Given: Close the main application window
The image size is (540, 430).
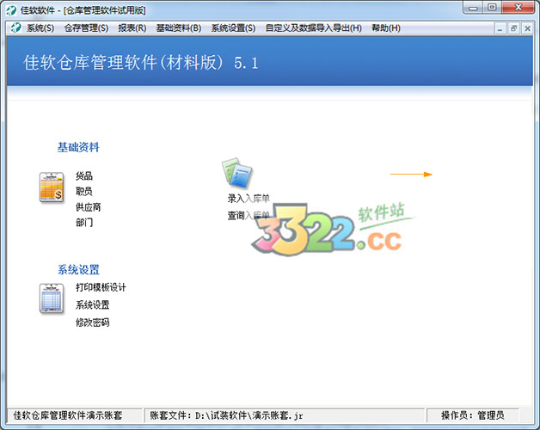Looking at the screenshot, I should point(519,8).
